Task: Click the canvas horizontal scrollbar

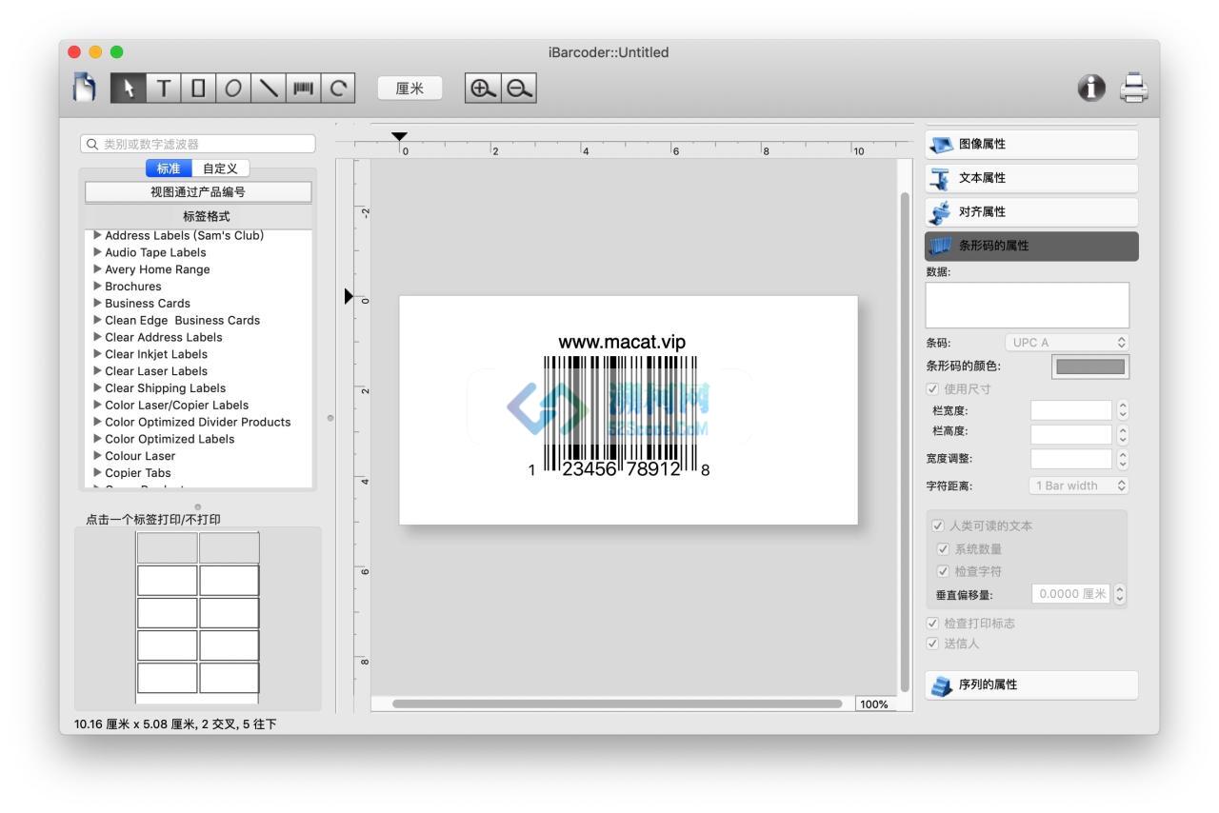Action: (x=617, y=704)
